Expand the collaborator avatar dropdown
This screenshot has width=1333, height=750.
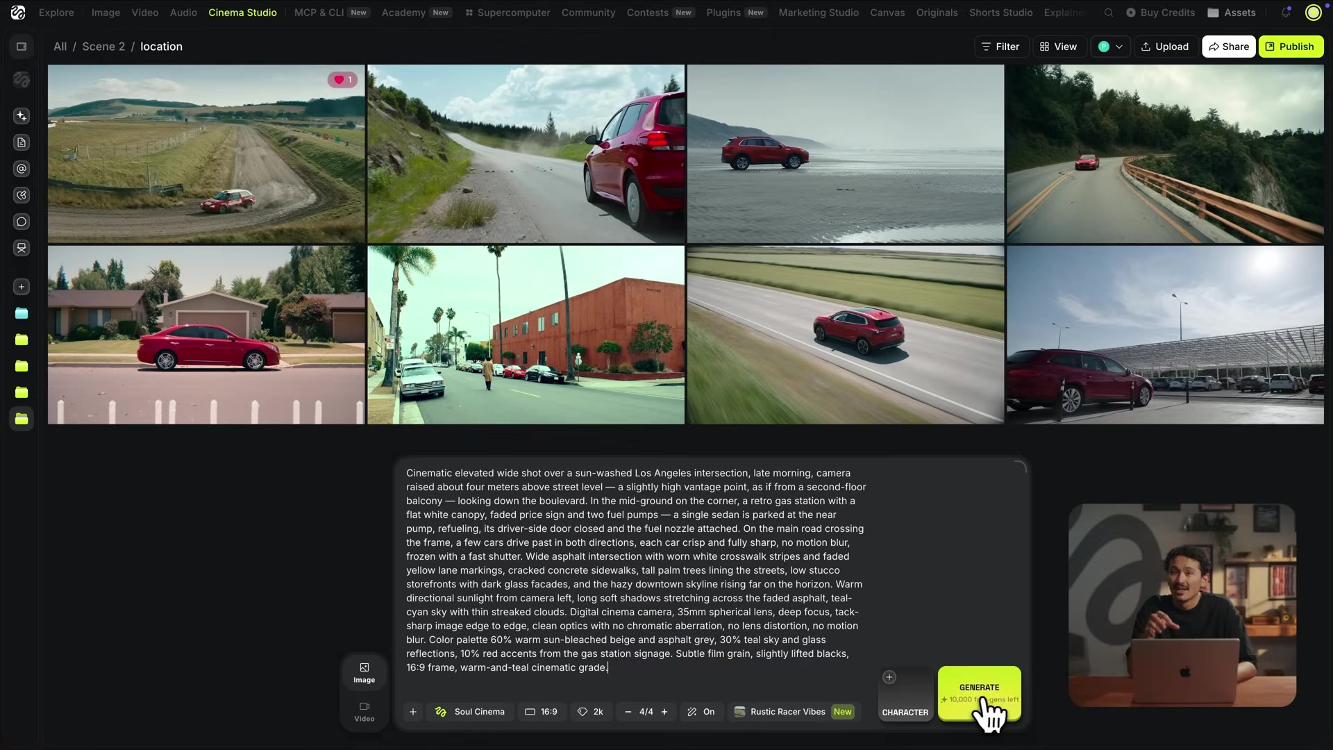point(1111,47)
